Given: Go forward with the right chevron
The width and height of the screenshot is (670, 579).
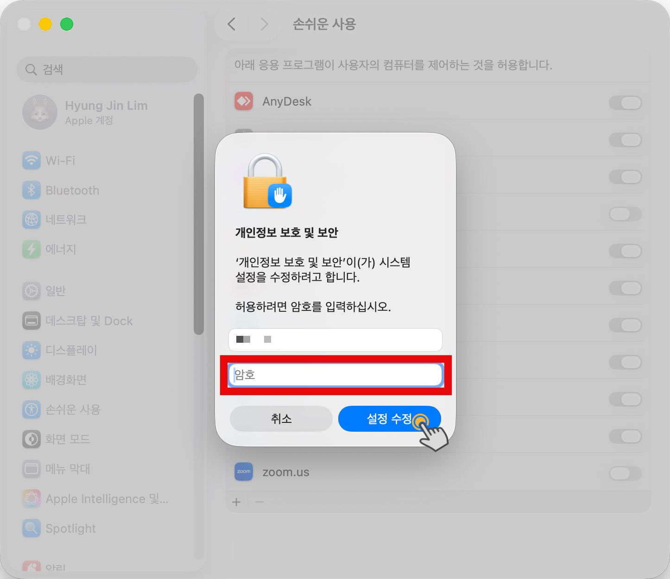Looking at the screenshot, I should [x=264, y=24].
